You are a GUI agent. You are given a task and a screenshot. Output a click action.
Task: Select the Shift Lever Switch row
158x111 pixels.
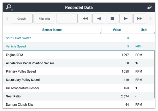coord(79,38)
